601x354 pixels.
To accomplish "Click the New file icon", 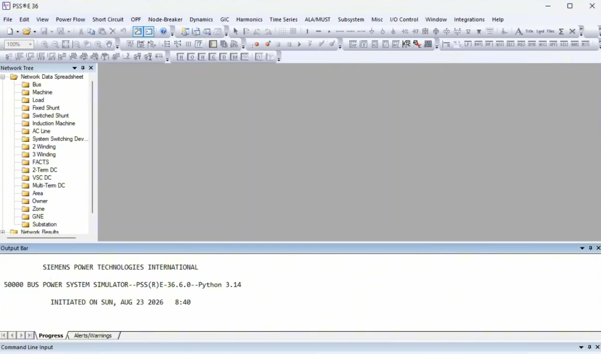I will [x=10, y=32].
